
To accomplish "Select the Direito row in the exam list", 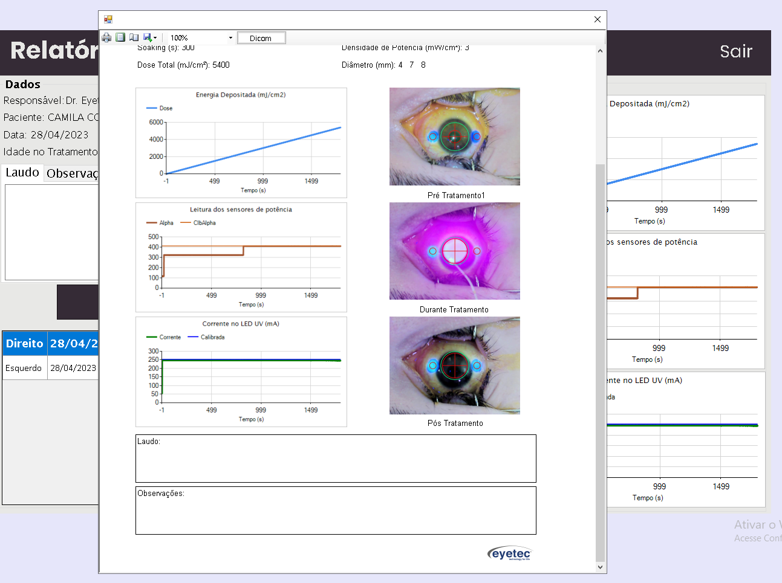I will [50, 343].
